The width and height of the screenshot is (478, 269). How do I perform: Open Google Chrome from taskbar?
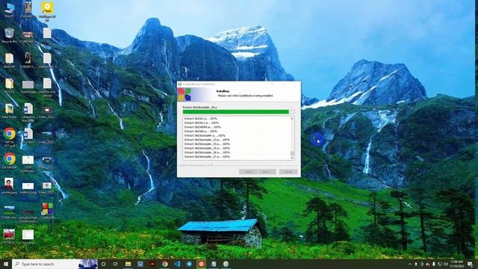[x=164, y=264]
